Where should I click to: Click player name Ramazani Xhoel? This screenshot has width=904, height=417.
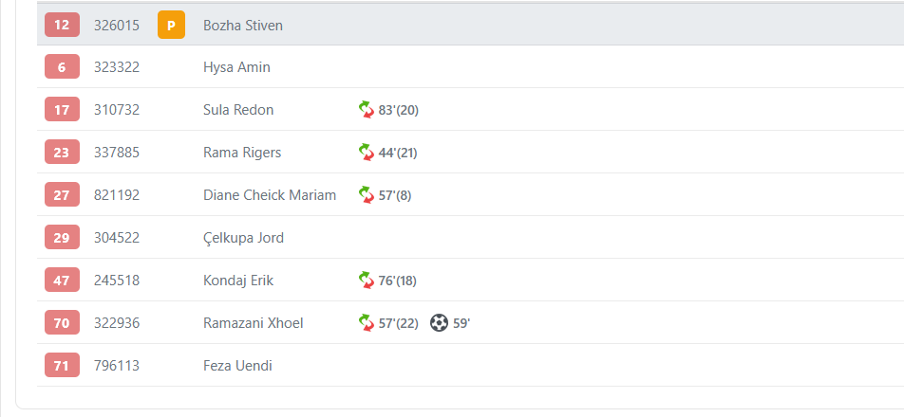coord(254,323)
